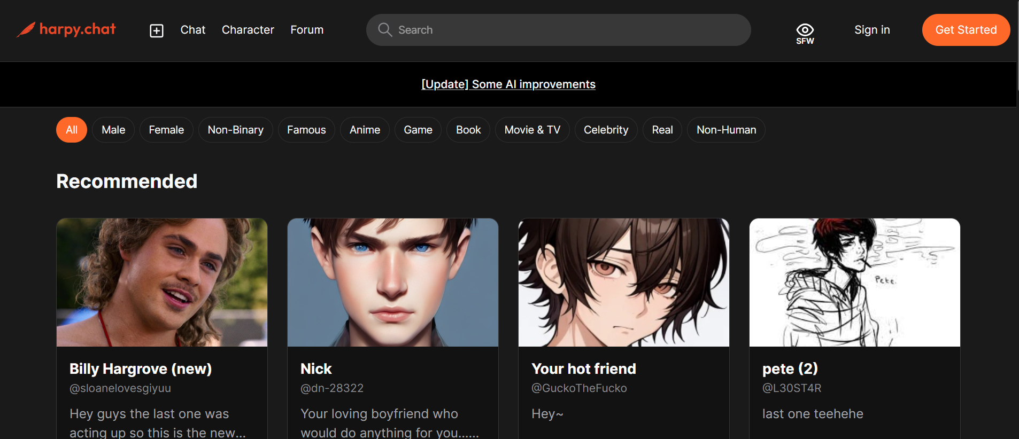Select the Female category filter
1019x439 pixels.
pyautogui.click(x=166, y=130)
